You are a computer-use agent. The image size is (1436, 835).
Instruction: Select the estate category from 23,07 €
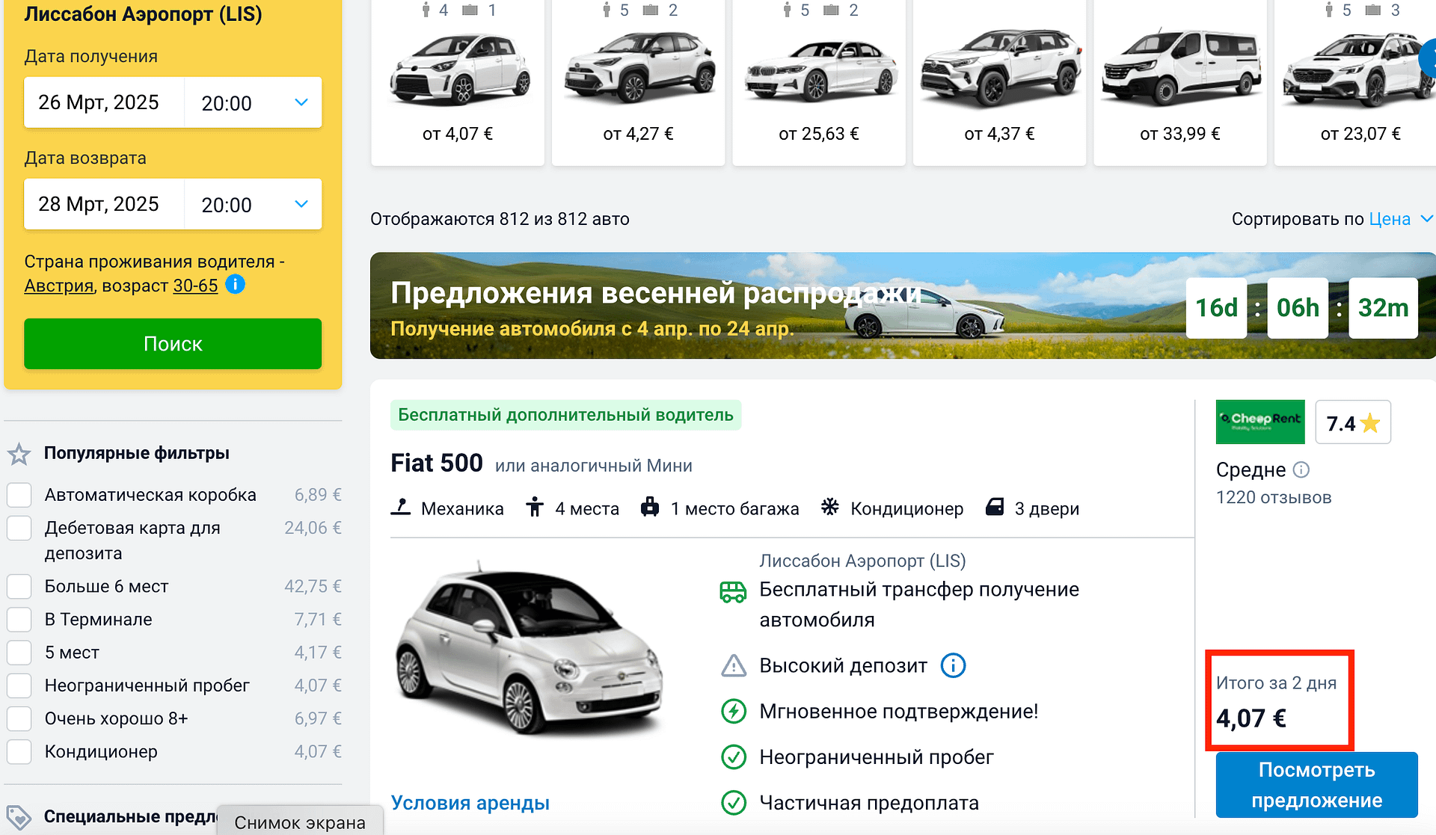coord(1355,82)
